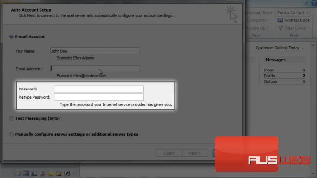
Task: Open Categorize dropdown in Tags group
Action: point(258,20)
